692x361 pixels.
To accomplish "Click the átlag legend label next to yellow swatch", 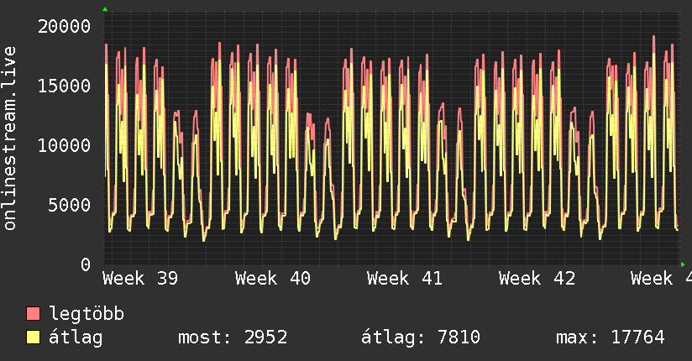I will [76, 337].
